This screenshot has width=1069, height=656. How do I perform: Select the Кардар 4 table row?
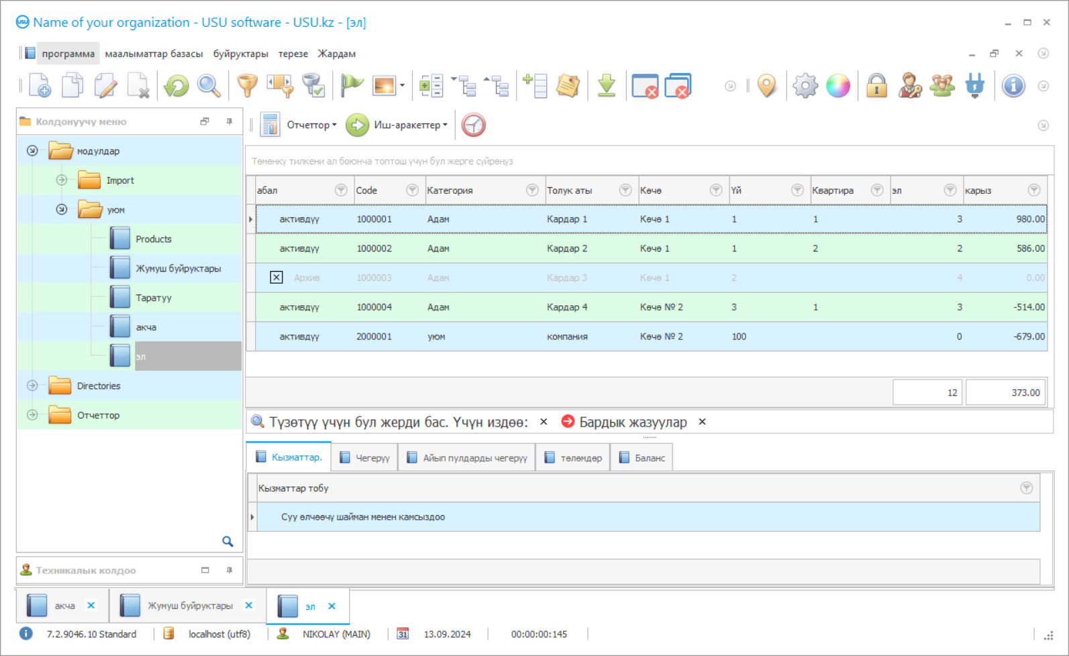[650, 307]
